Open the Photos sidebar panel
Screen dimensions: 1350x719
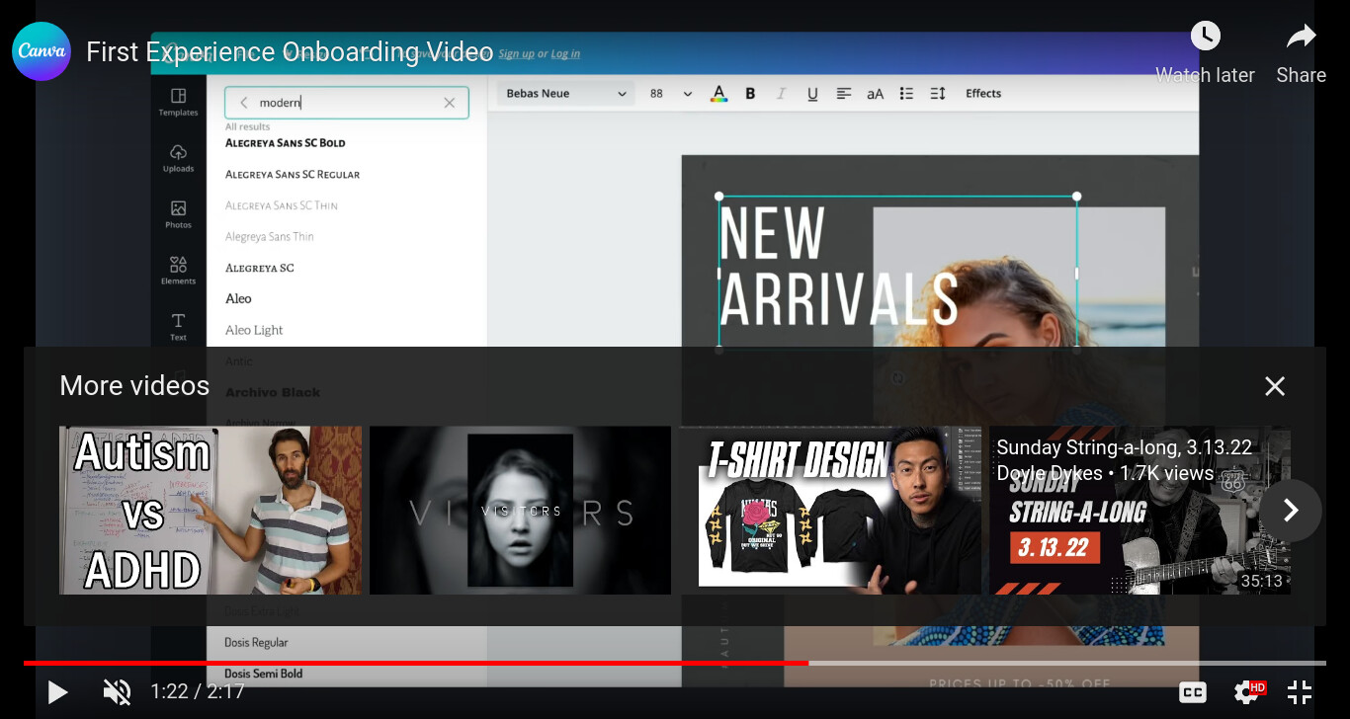pos(178,214)
